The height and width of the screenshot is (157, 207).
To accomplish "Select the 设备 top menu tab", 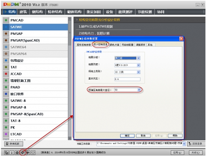I will (109, 12).
